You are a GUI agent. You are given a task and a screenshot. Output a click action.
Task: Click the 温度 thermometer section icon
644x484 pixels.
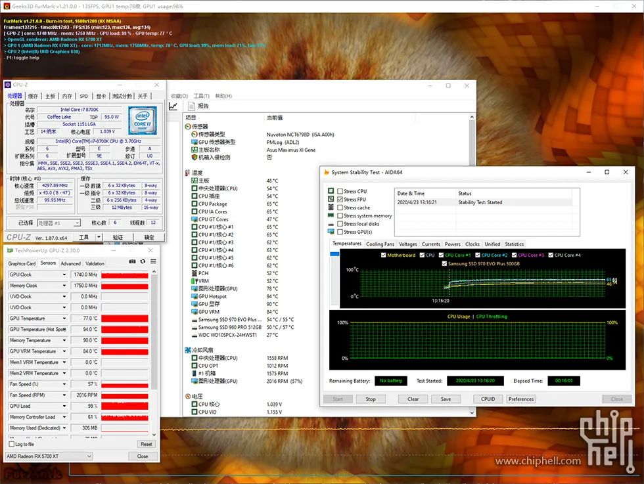pyautogui.click(x=188, y=173)
